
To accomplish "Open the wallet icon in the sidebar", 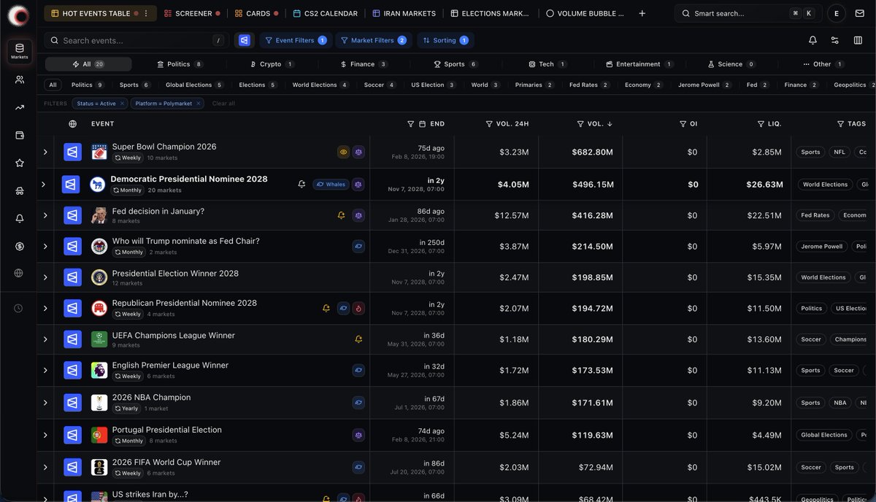I will click(20, 135).
